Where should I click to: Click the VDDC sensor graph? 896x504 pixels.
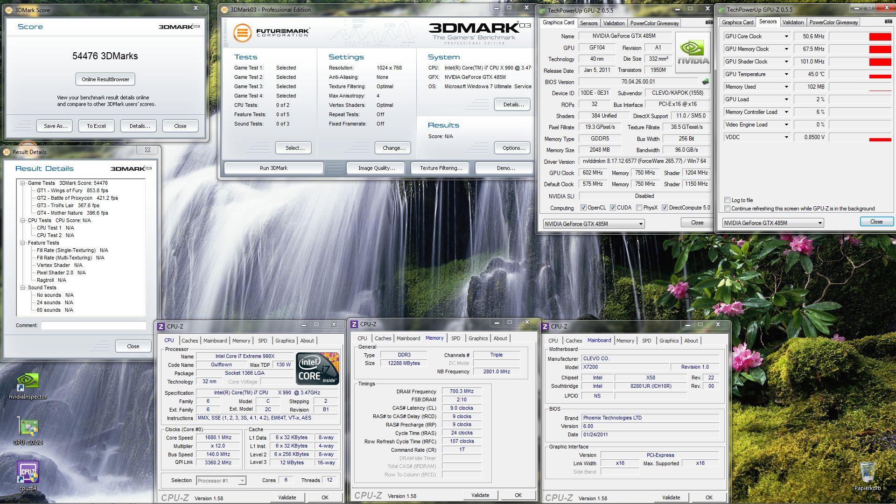[x=860, y=137]
